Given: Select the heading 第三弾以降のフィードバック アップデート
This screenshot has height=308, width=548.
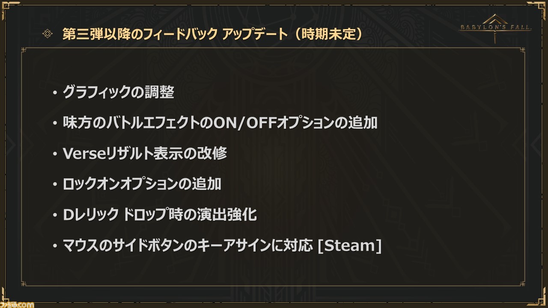Looking at the screenshot, I should click(175, 34).
